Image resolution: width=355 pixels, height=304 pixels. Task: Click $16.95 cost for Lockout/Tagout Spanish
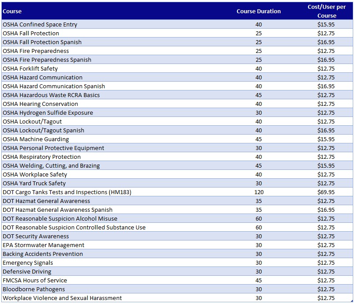326,130
